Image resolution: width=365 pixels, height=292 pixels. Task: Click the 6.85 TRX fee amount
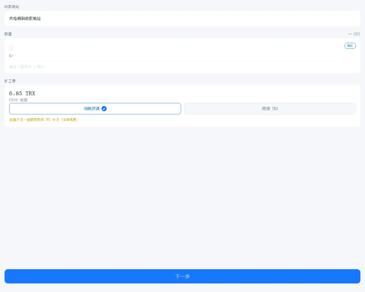coord(16,94)
